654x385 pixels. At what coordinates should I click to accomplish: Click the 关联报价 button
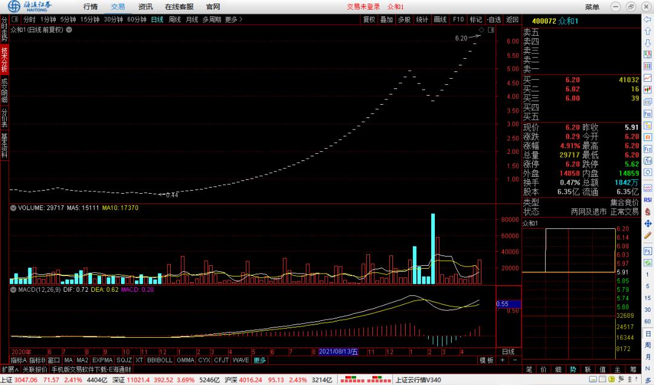35,370
